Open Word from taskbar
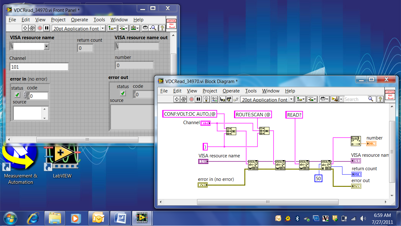Viewport: 401px width, 226px height. 120,218
